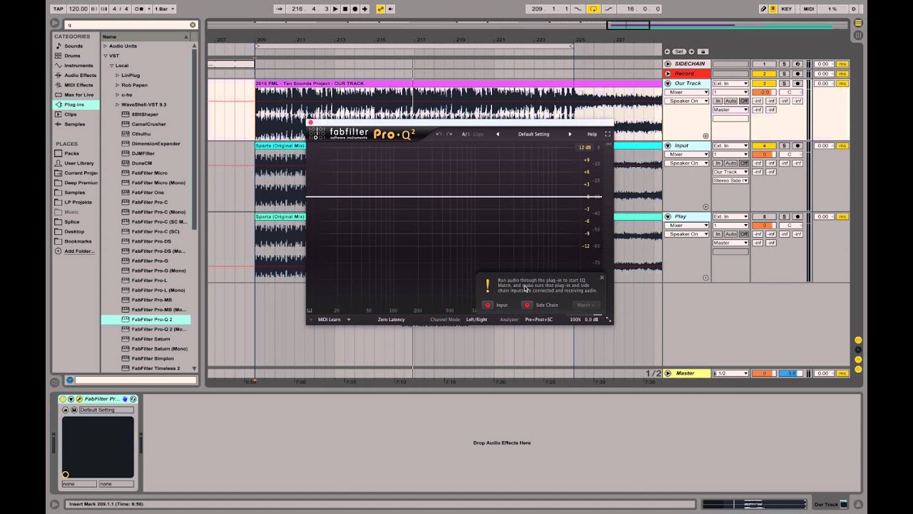Toggle Lock Envelopes icon next to Set
This screenshot has height=514, width=913.
pyautogui.click(x=703, y=51)
